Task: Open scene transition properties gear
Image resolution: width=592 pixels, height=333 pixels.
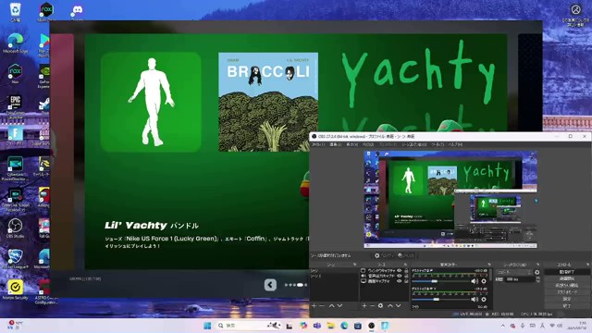Action: pyautogui.click(x=536, y=272)
